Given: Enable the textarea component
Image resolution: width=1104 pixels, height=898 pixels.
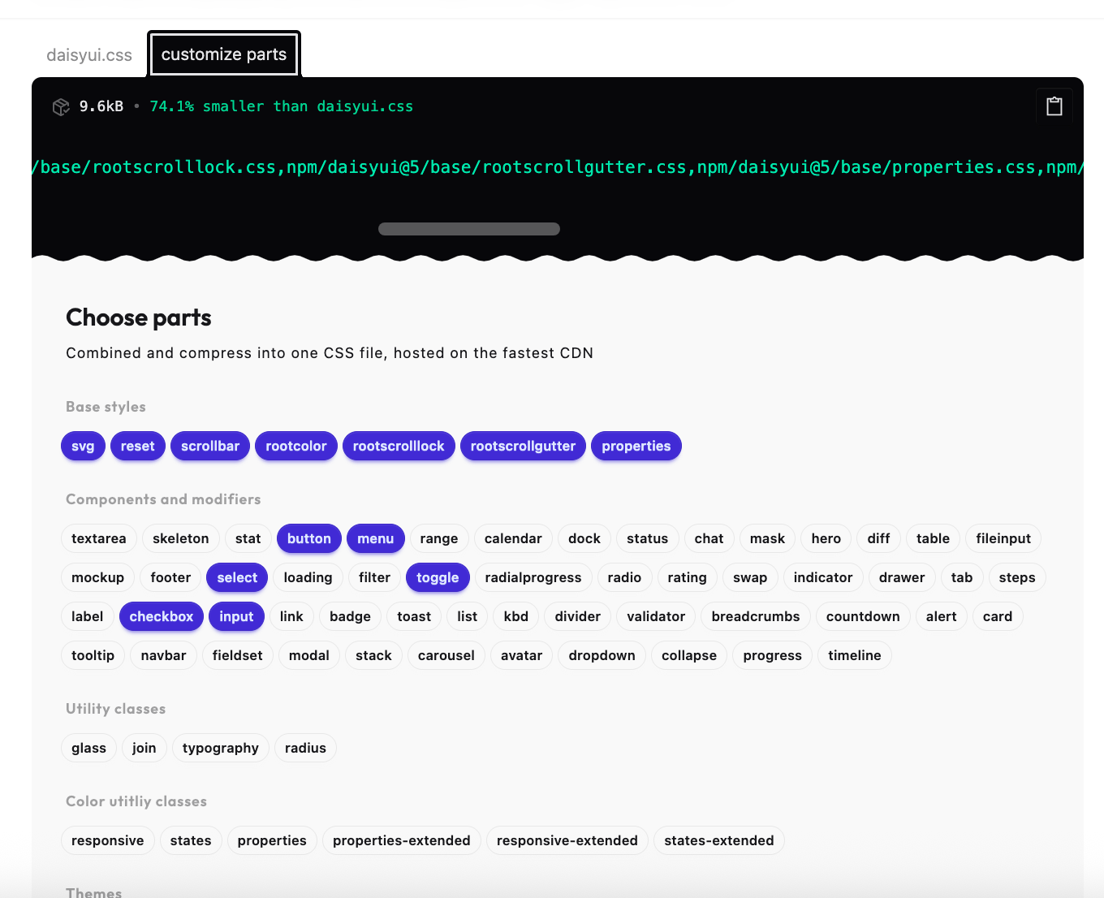Looking at the screenshot, I should (x=99, y=538).
